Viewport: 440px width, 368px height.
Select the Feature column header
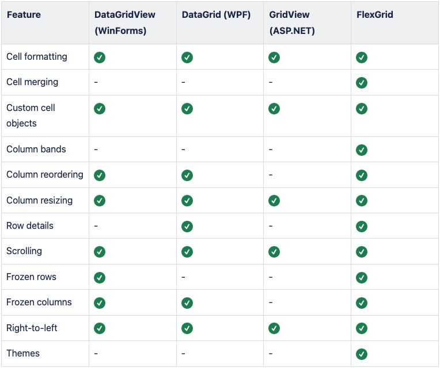pyautogui.click(x=24, y=15)
